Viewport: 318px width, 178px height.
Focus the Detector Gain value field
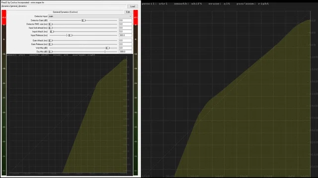point(125,20)
